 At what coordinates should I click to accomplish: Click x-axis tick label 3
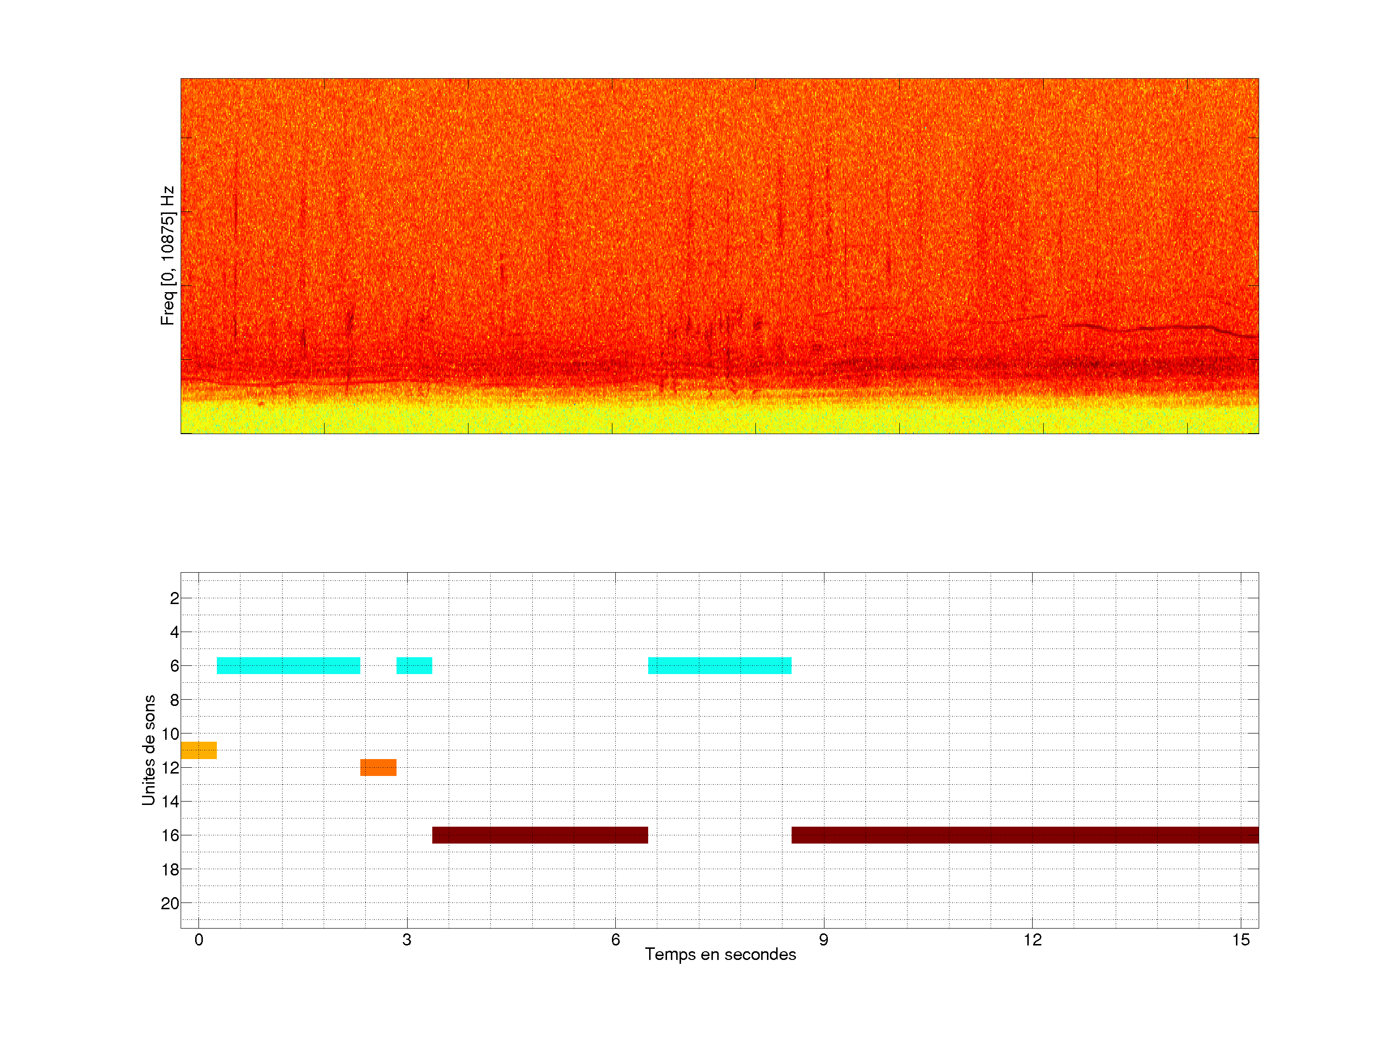407,940
